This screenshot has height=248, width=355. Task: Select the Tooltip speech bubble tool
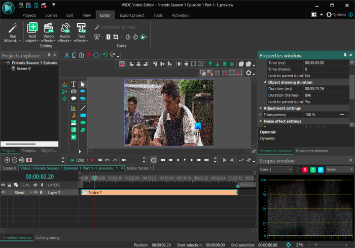[x=74, y=99]
